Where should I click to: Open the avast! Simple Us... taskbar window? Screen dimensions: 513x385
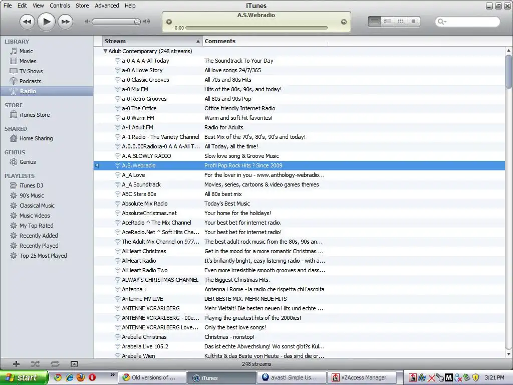(292, 377)
